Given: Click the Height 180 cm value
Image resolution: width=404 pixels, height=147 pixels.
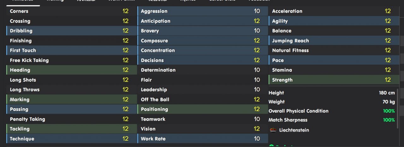Looking at the screenshot, I should click(387, 93).
